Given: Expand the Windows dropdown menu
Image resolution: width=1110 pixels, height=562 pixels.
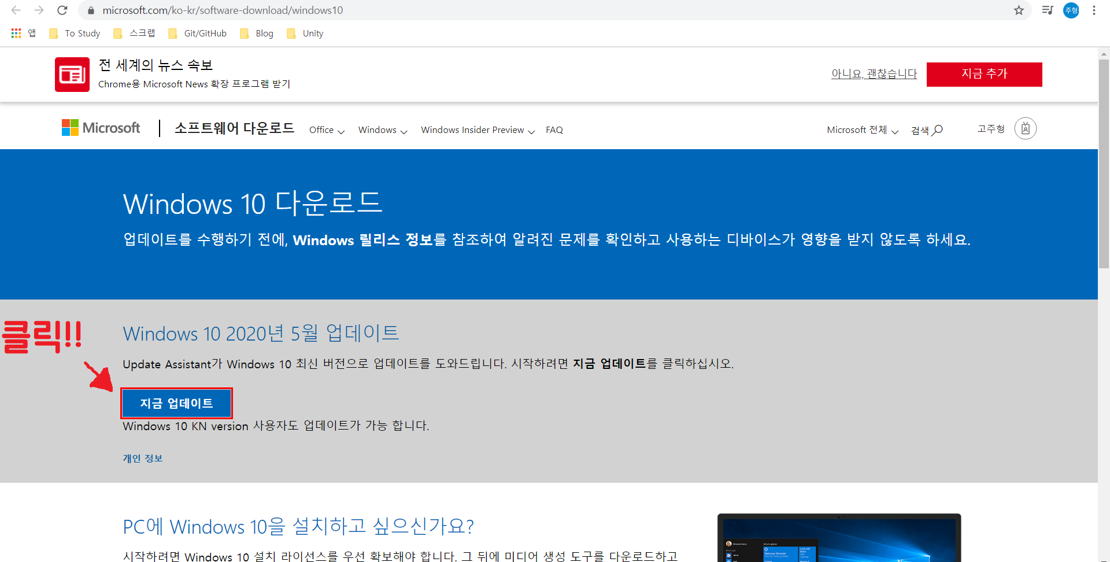Looking at the screenshot, I should (383, 130).
